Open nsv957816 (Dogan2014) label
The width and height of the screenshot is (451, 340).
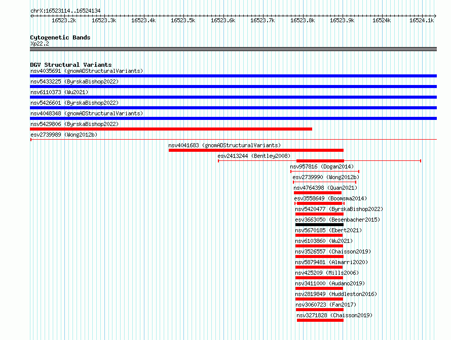[x=322, y=166]
